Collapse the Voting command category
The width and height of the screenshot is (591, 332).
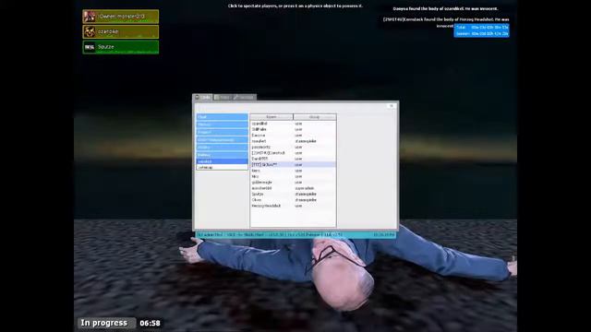pos(222,155)
